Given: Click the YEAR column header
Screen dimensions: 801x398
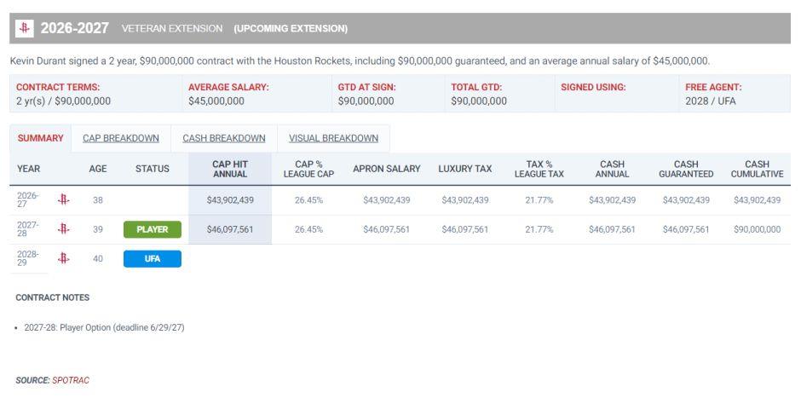Looking at the screenshot, I should tap(29, 169).
